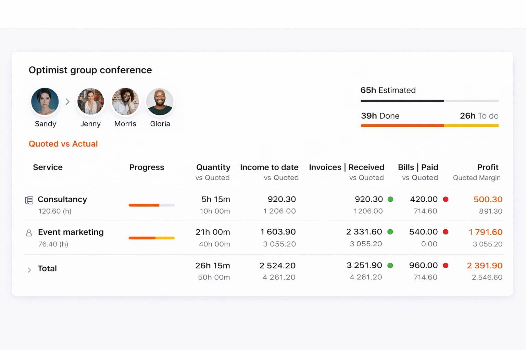This screenshot has height=350, width=526.
Task: Select Gloria's avatar picture
Action: [x=160, y=102]
